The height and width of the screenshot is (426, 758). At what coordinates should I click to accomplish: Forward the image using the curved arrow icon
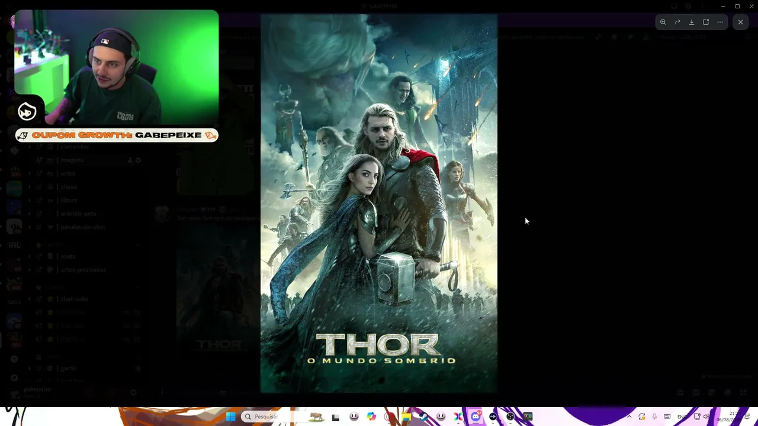677,22
